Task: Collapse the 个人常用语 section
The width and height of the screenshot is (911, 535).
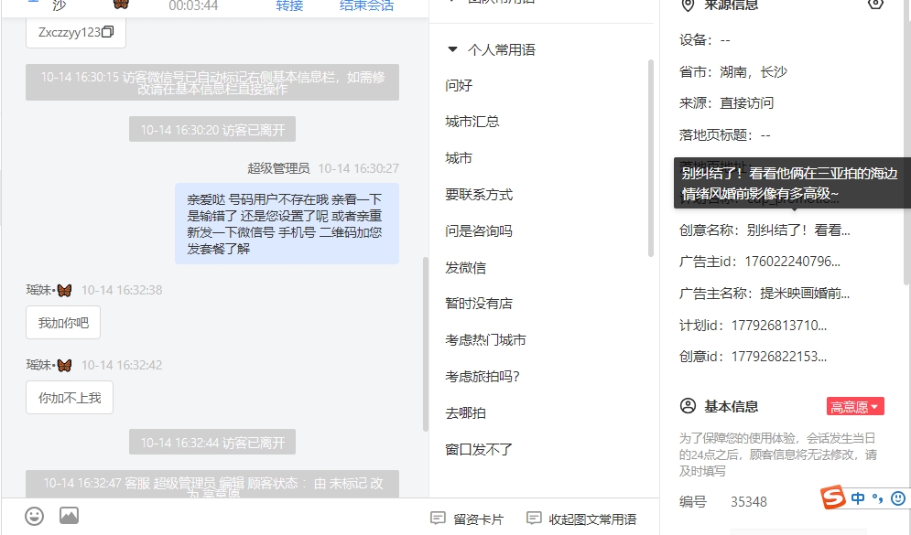Action: 452,49
